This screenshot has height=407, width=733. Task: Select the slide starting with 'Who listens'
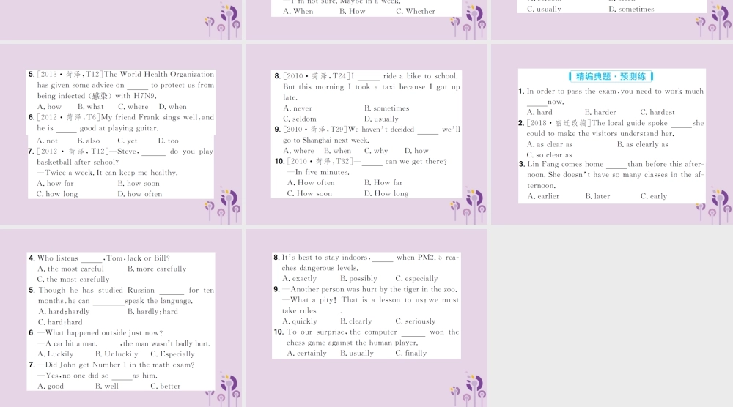pos(121,318)
